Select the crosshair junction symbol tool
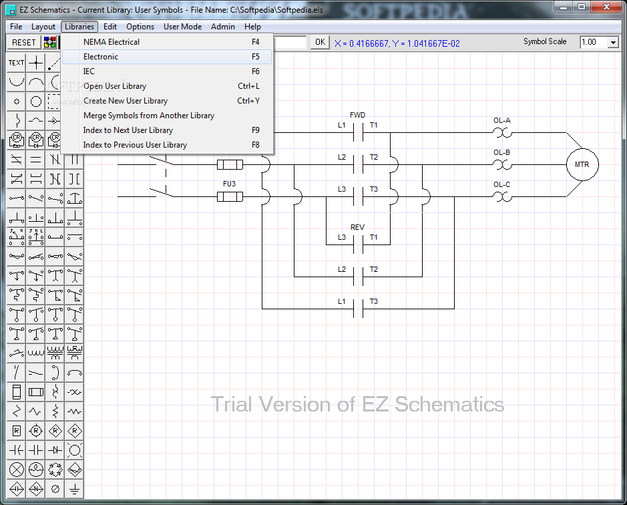Viewport: 627px width, 505px height. coord(35,63)
